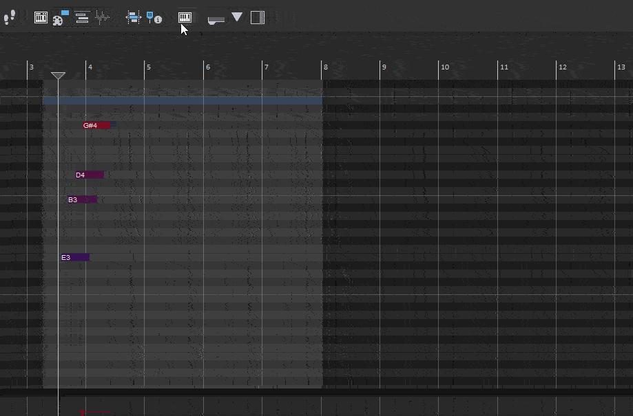Select the G#4 note
The image size is (633, 416).
coord(96,125)
